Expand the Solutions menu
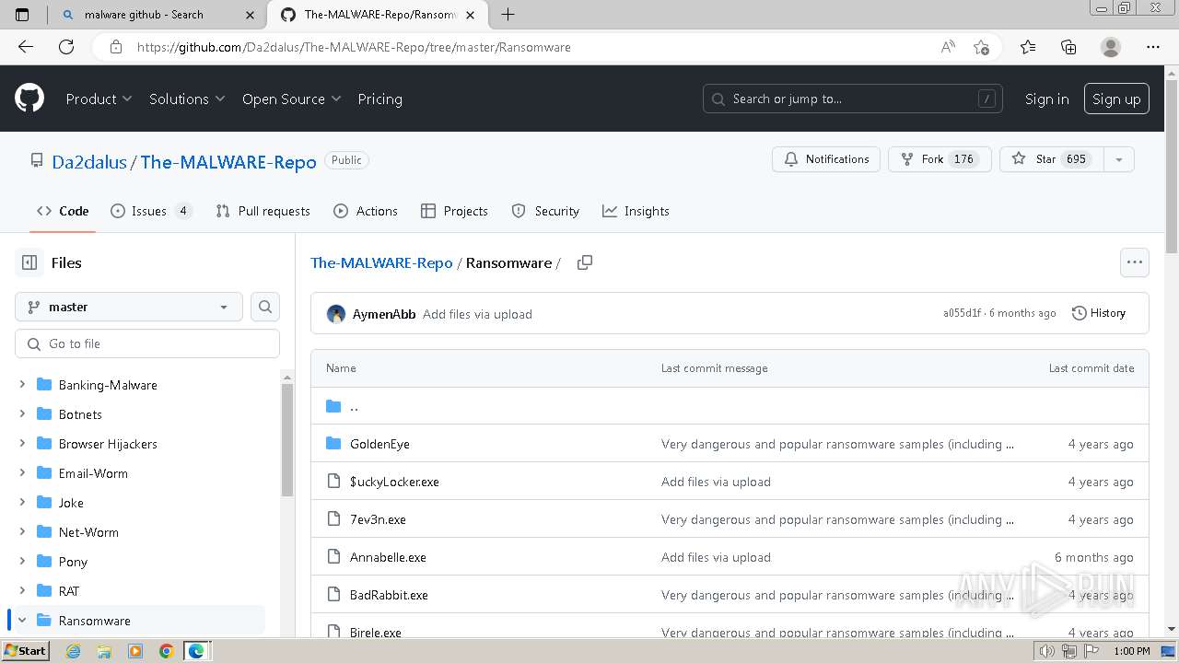The height and width of the screenshot is (663, 1179). tap(187, 99)
